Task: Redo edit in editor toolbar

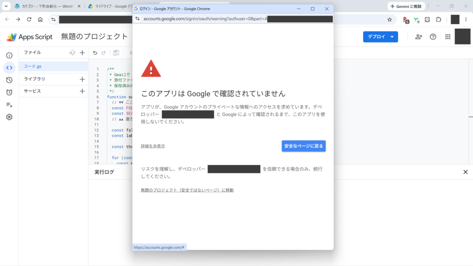Action: pos(104,53)
